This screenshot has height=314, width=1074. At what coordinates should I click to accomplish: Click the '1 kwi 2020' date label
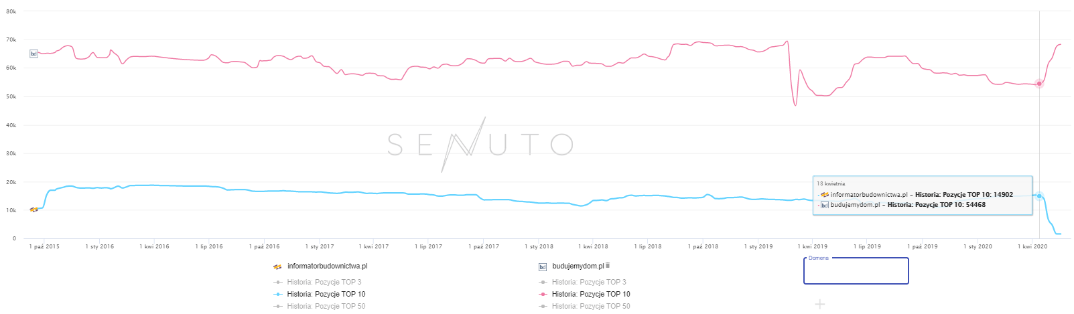coord(1032,246)
